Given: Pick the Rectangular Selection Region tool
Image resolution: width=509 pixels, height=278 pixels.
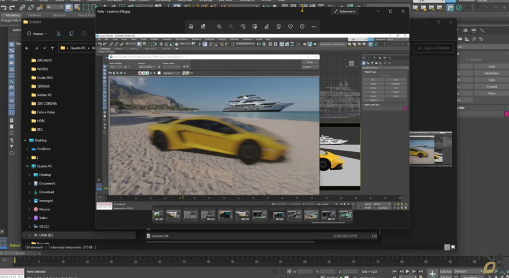Looking at the screenshot, I should click(86, 7).
